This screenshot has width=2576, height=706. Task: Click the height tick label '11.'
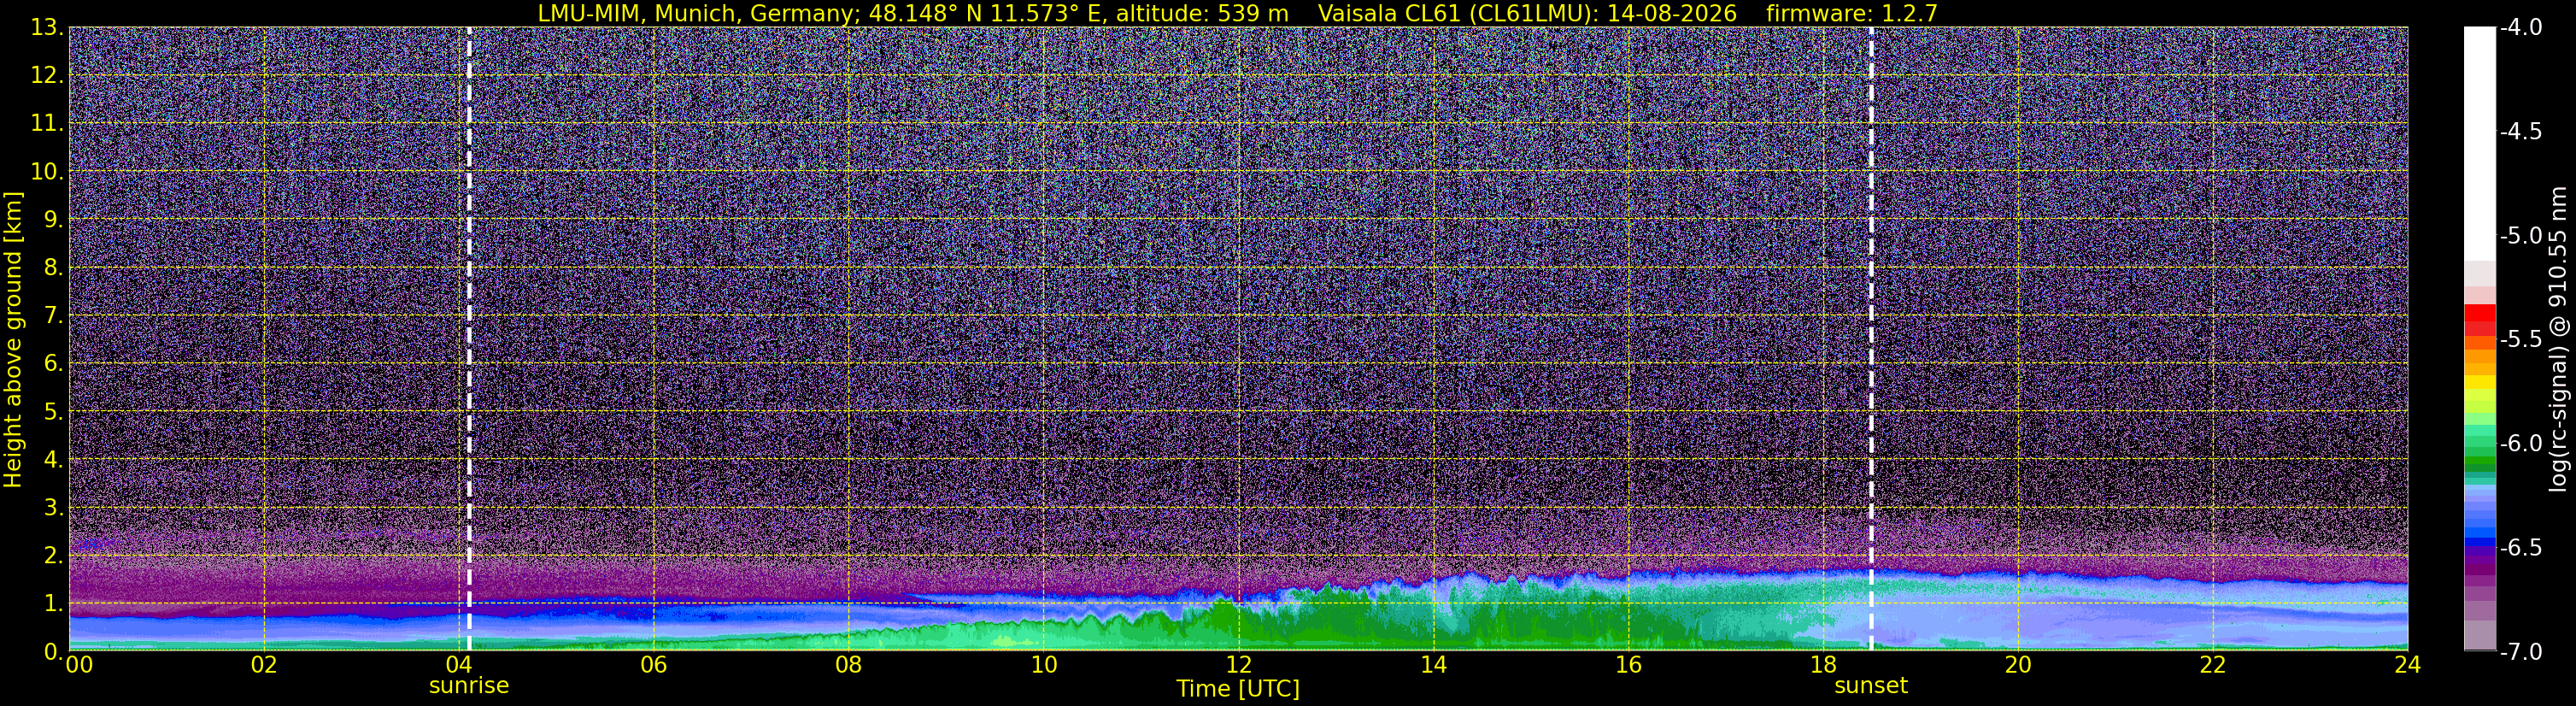46,124
